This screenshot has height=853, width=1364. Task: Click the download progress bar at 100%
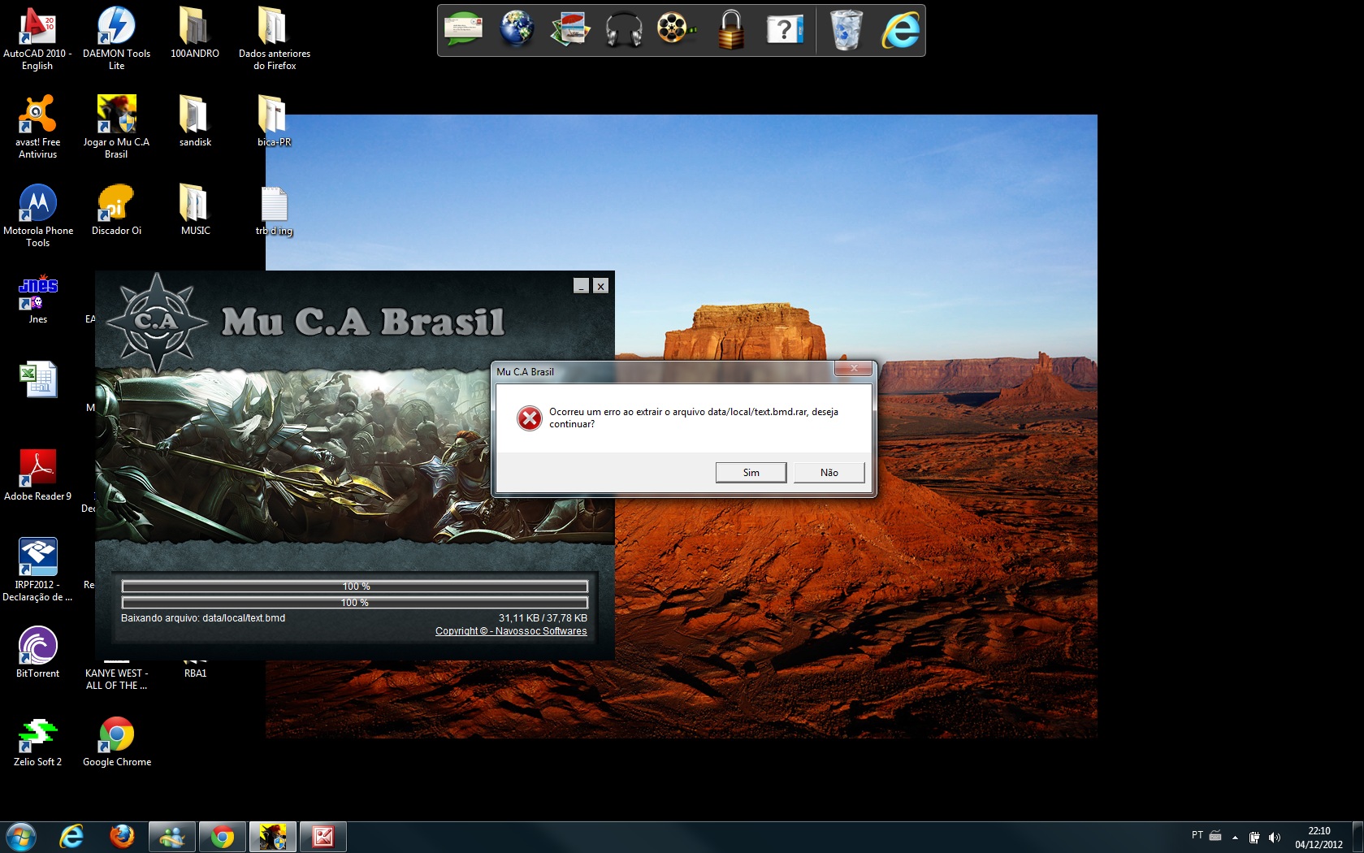[x=354, y=603]
